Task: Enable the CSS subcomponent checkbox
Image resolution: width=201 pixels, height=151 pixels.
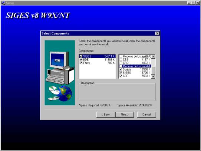Action: (x=121, y=59)
